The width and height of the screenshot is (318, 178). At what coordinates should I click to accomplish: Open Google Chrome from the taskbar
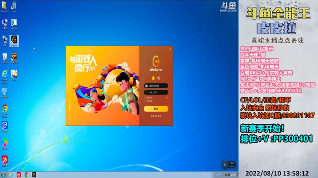pos(26,175)
